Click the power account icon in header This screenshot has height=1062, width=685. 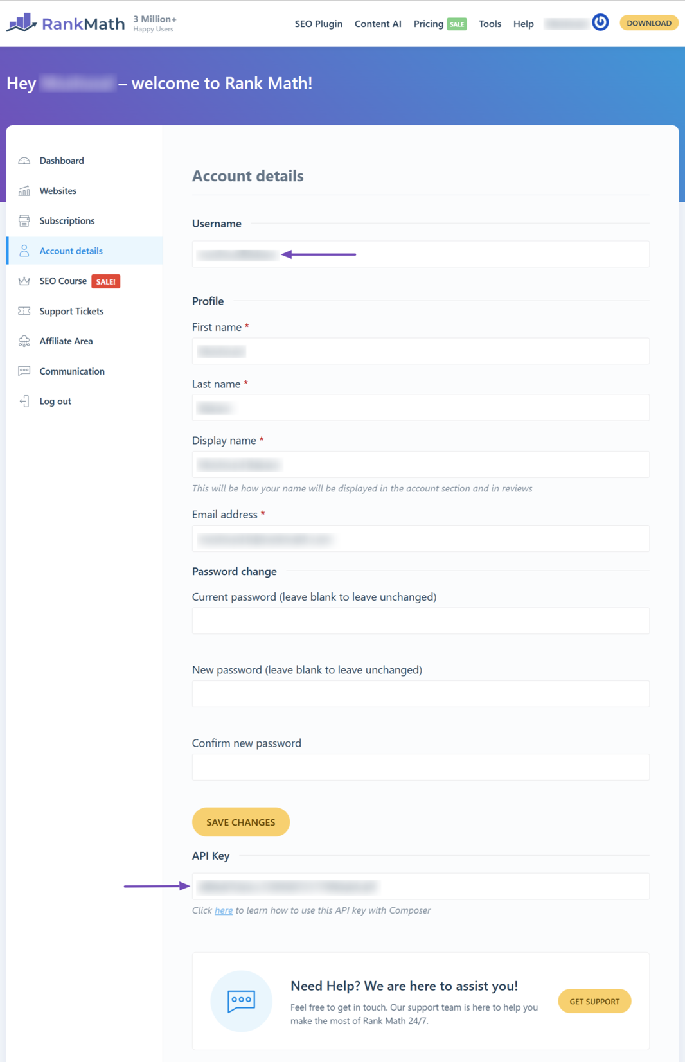600,22
